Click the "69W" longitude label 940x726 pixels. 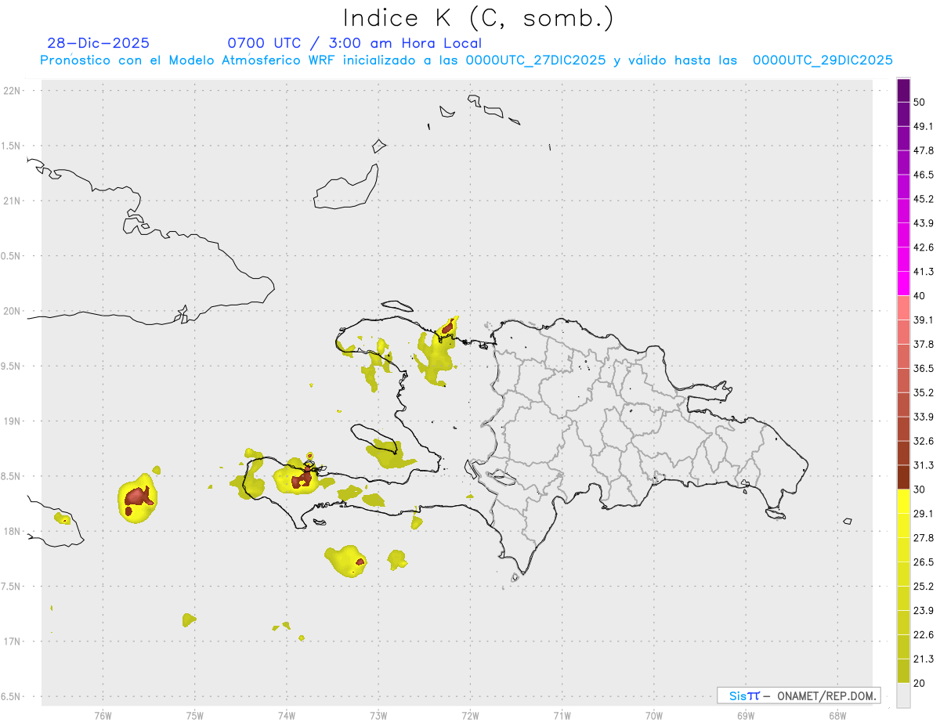pos(746,715)
